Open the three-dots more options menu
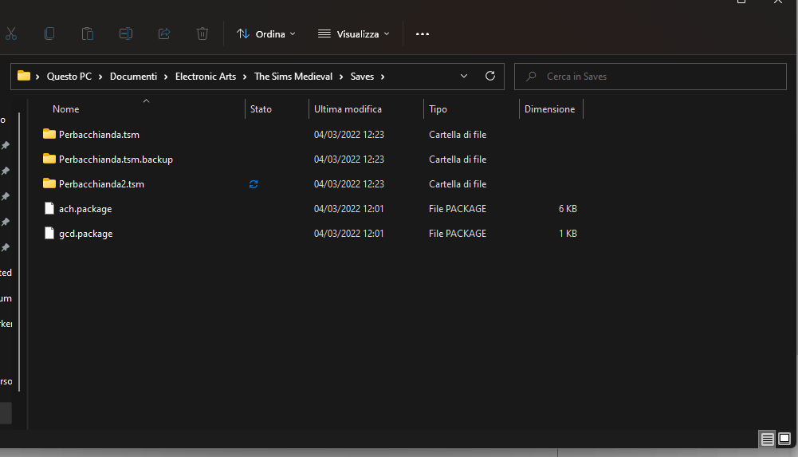798x457 pixels. 423,34
